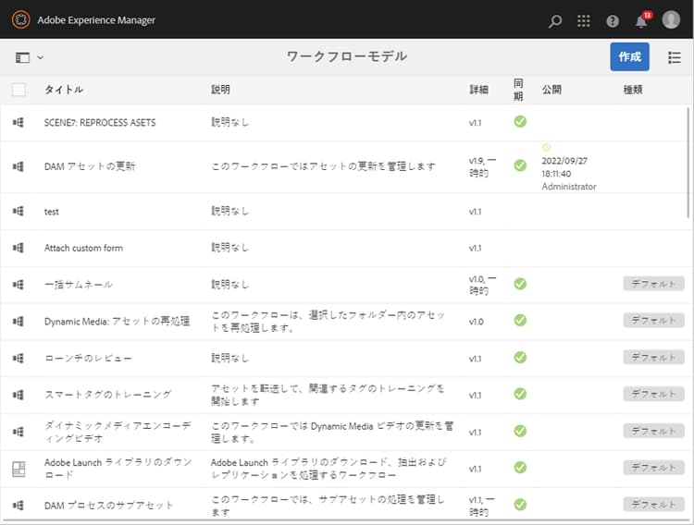Open the test workflow title
Viewport: 694px width, 525px height.
click(x=51, y=212)
